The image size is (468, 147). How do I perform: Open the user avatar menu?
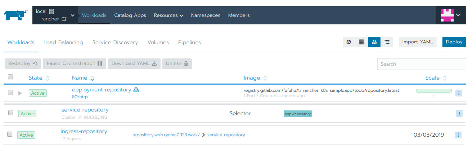click(x=451, y=15)
